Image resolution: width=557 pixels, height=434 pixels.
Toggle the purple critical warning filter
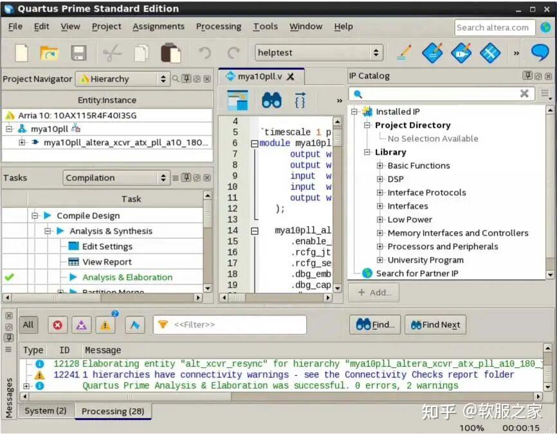pos(81,325)
